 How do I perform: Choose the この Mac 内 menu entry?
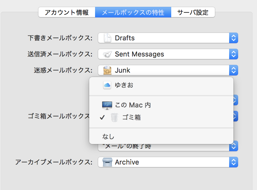(x=133, y=105)
